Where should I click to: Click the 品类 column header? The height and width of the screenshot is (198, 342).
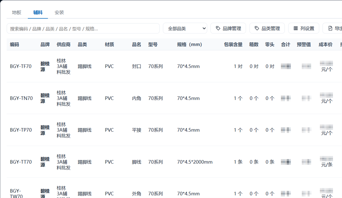(x=82, y=45)
